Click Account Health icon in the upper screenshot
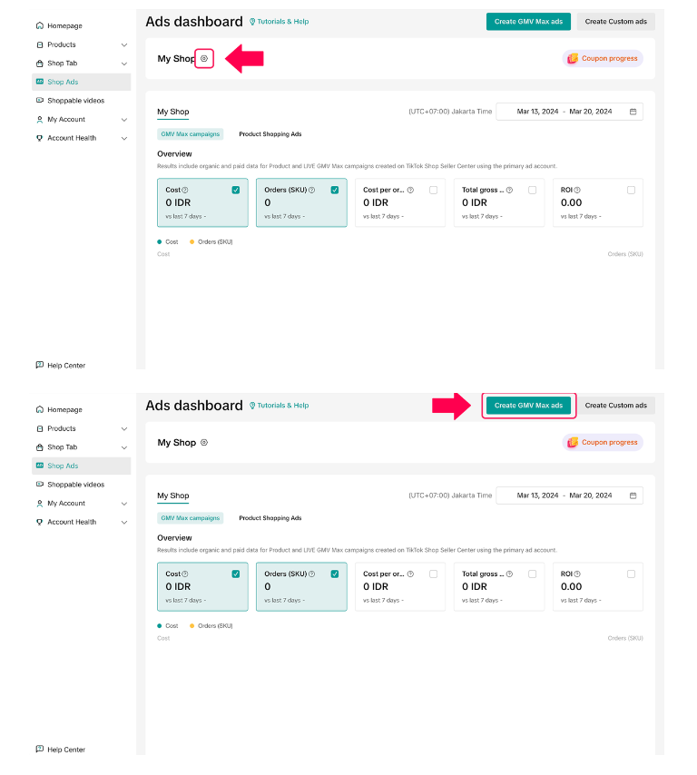The height and width of the screenshot is (775, 697). (39, 138)
